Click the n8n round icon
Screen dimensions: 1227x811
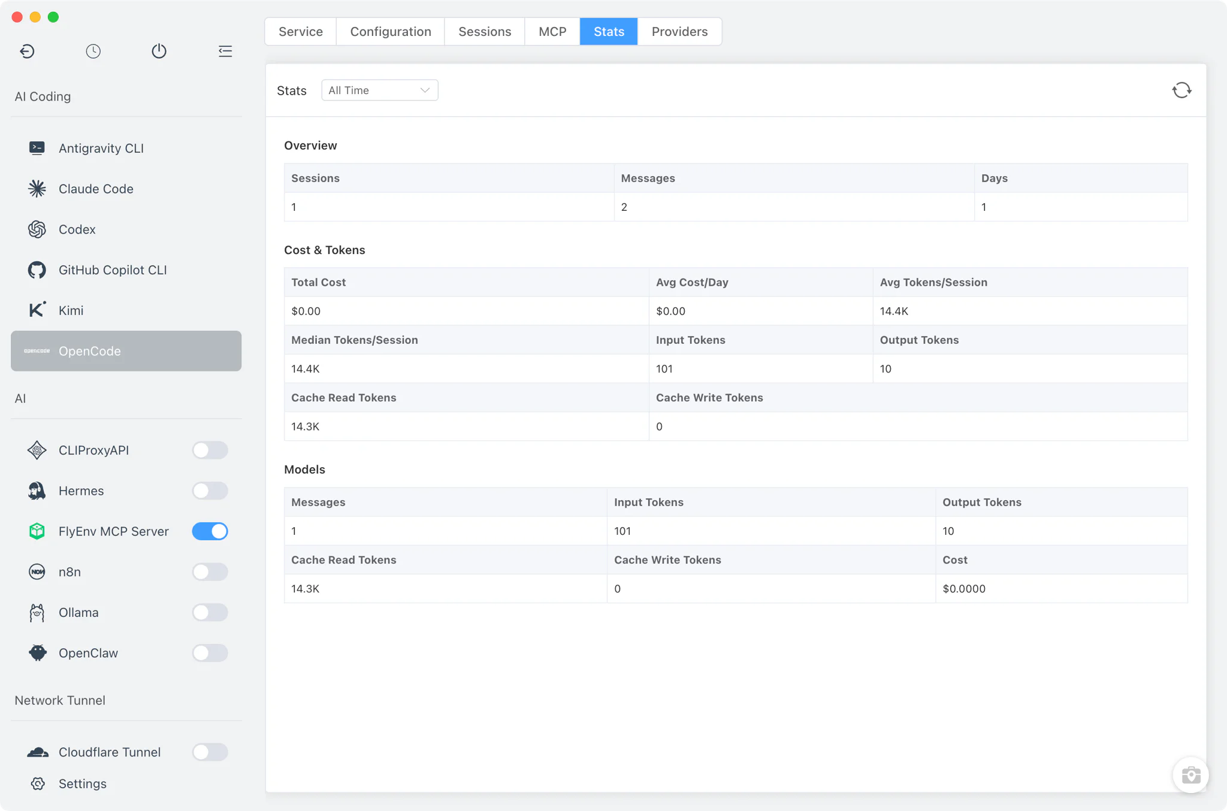click(x=37, y=572)
